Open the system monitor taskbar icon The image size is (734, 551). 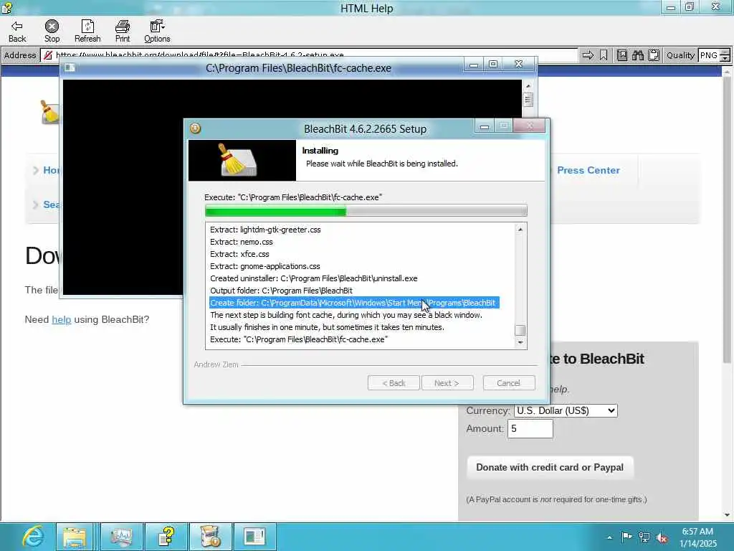tap(121, 537)
